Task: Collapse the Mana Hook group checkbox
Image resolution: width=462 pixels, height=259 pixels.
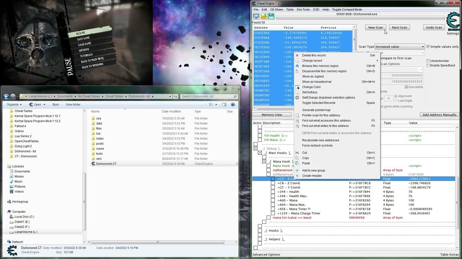Action: (x=264, y=162)
